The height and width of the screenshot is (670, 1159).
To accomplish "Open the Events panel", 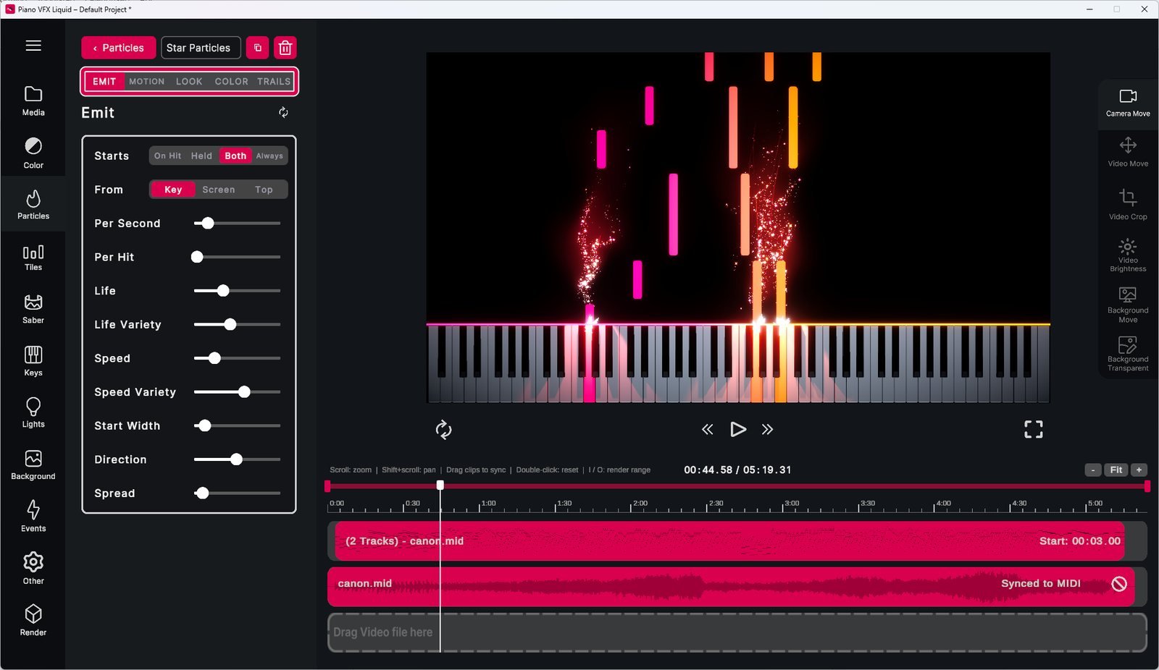I will [33, 517].
